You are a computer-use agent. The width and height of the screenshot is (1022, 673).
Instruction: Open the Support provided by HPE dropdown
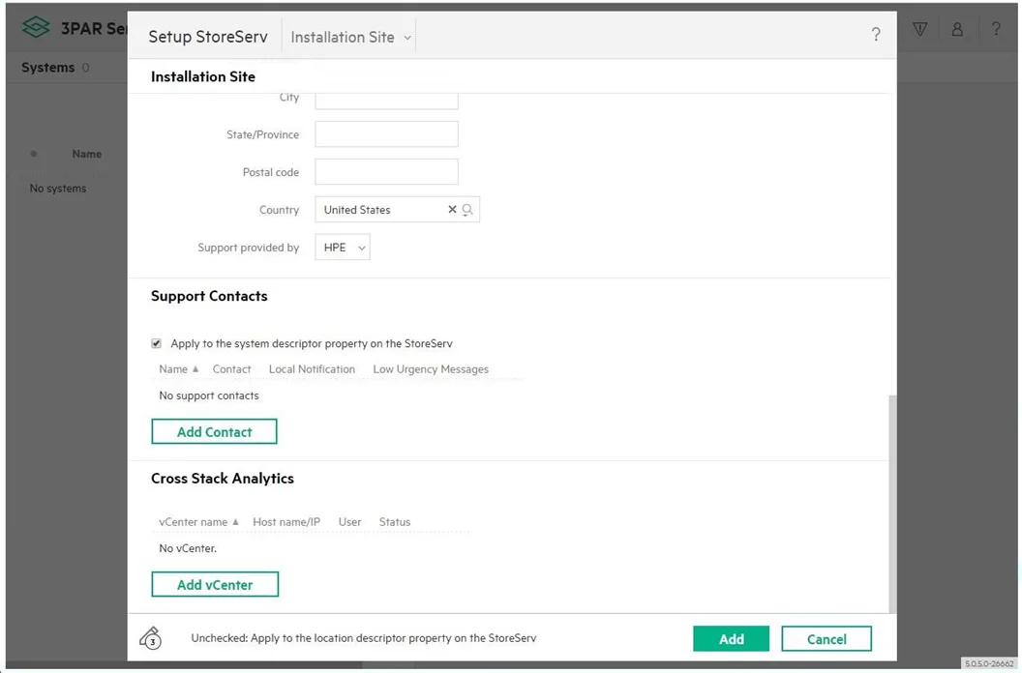tap(343, 248)
